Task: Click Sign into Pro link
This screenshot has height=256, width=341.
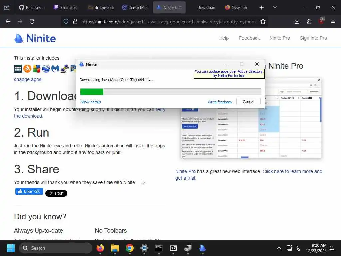Action: coord(313,38)
